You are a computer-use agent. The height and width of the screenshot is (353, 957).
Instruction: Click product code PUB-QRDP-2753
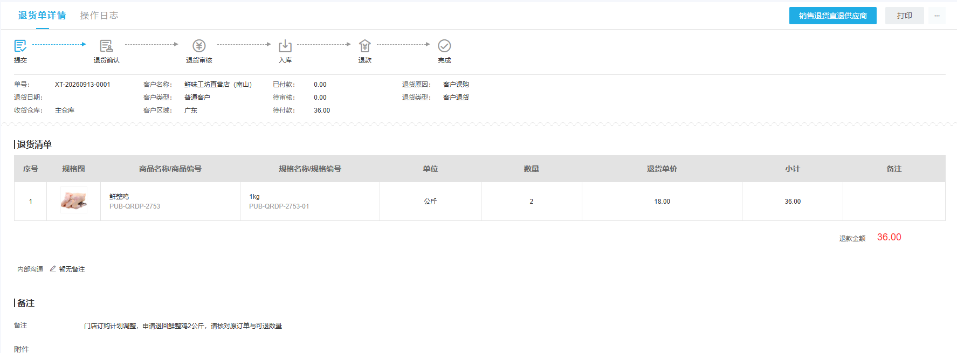pyautogui.click(x=135, y=206)
